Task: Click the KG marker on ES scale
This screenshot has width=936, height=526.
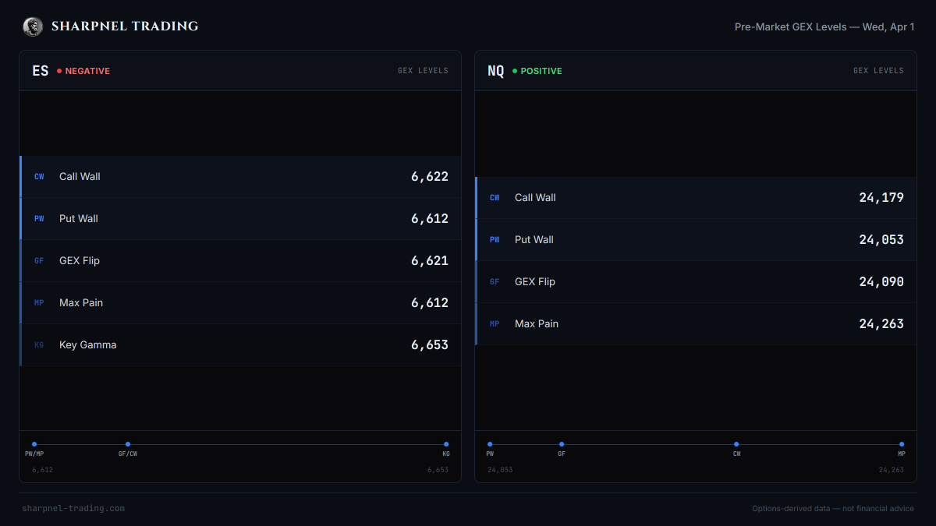Action: coord(446,444)
